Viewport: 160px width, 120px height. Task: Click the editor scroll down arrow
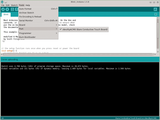coord(158,52)
